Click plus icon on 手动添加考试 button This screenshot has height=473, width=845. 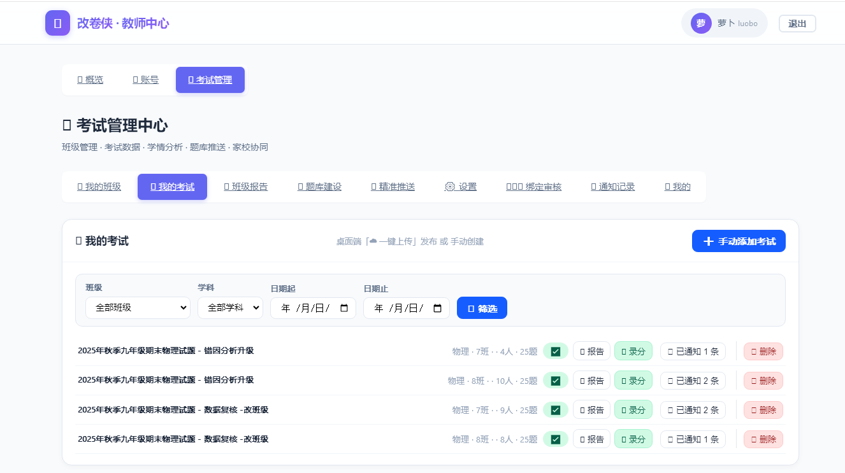(708, 241)
